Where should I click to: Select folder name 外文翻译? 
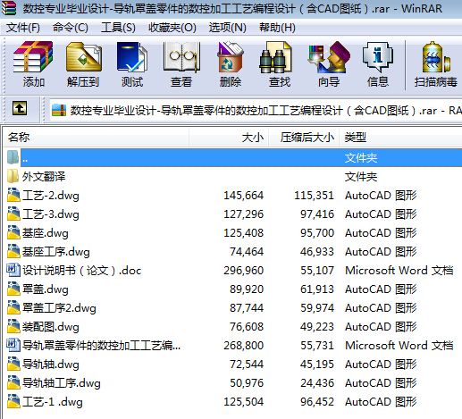click(44, 177)
